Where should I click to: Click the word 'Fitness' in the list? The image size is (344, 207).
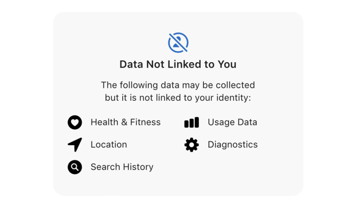145,122
